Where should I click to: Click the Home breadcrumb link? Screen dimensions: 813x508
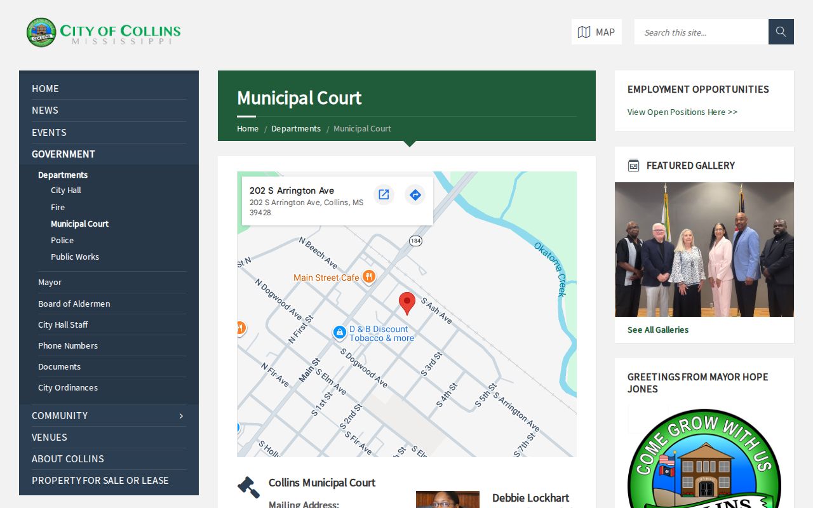pos(248,128)
